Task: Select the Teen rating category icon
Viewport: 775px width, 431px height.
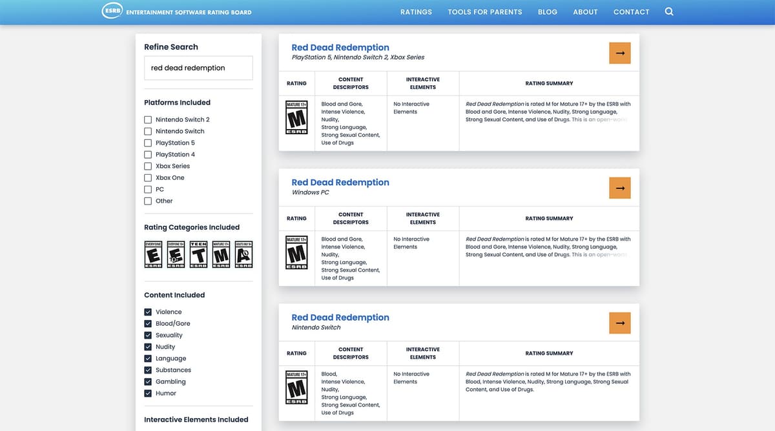Action: (198, 255)
